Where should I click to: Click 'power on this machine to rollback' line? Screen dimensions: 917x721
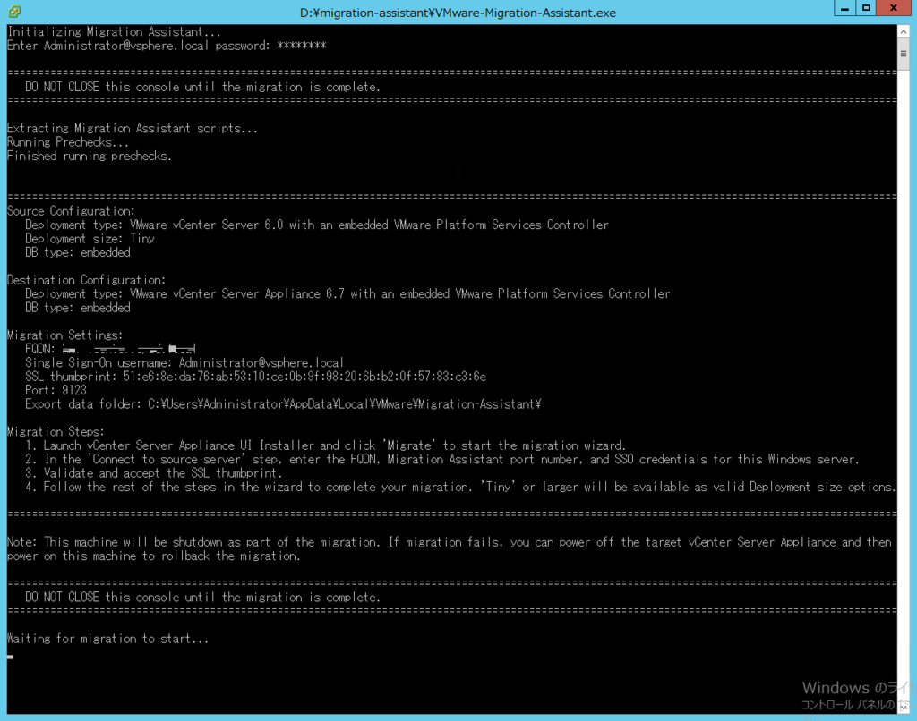(x=154, y=556)
